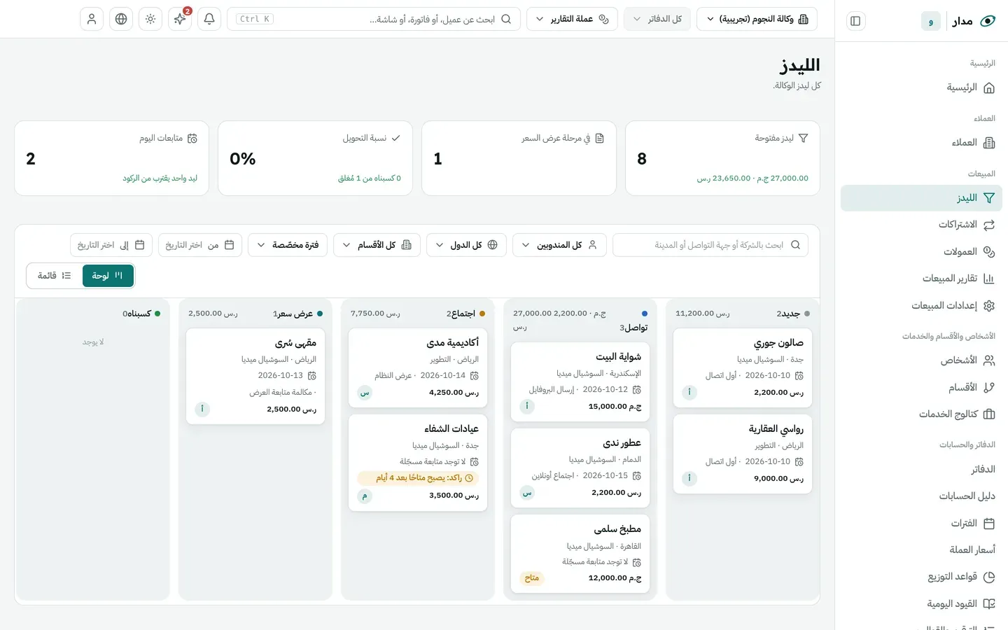This screenshot has height=630, width=1008.
Task: Open دليل الحسابات in the sidebar
Action: tap(921, 496)
